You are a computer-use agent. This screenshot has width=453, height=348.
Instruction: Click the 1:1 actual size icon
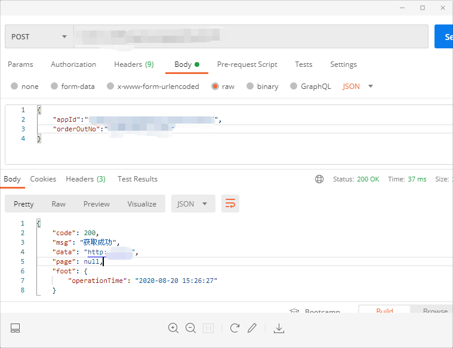pyautogui.click(x=208, y=328)
